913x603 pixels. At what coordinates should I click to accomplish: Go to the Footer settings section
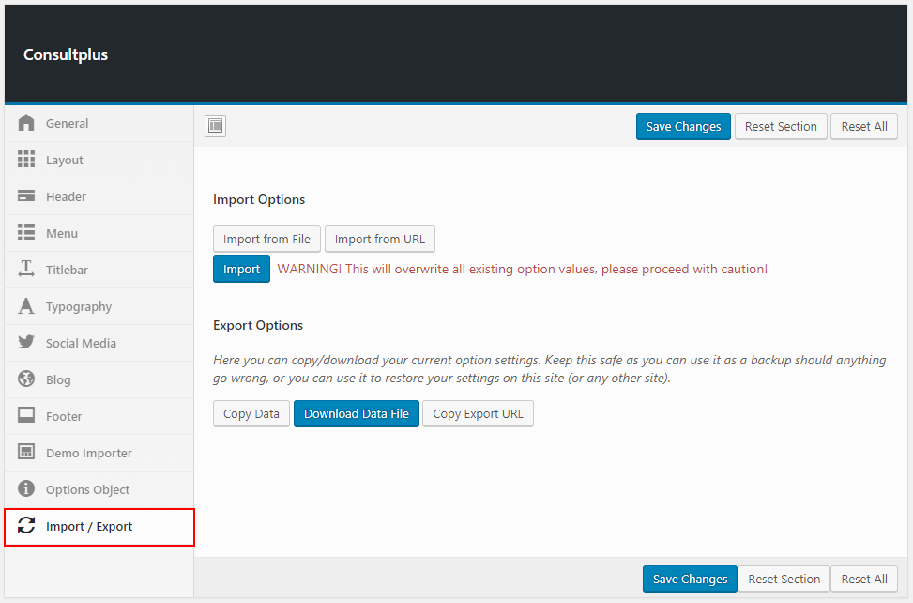pyautogui.click(x=64, y=416)
